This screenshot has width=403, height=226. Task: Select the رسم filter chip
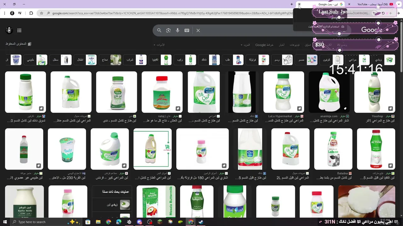coord(282,60)
